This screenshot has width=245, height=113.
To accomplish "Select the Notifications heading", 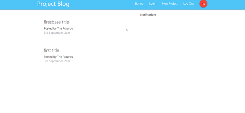I will pyautogui.click(x=148, y=15).
